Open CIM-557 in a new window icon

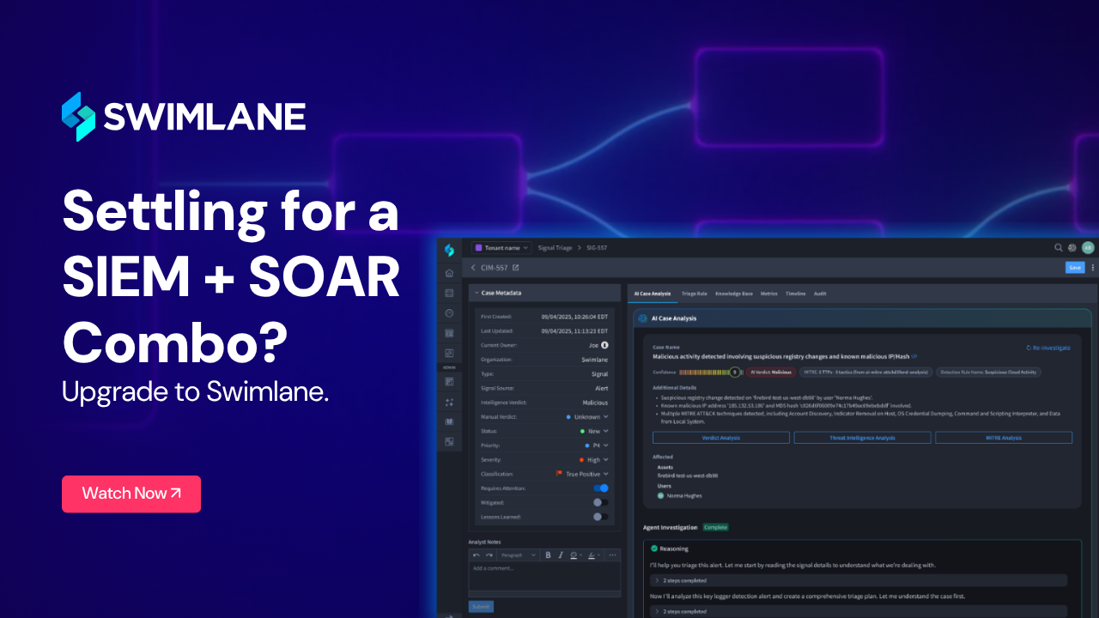click(x=516, y=268)
